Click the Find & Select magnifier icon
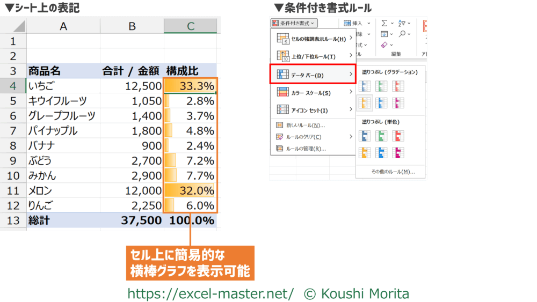Image resolution: width=537 pixels, height=302 pixels. tap(402, 34)
